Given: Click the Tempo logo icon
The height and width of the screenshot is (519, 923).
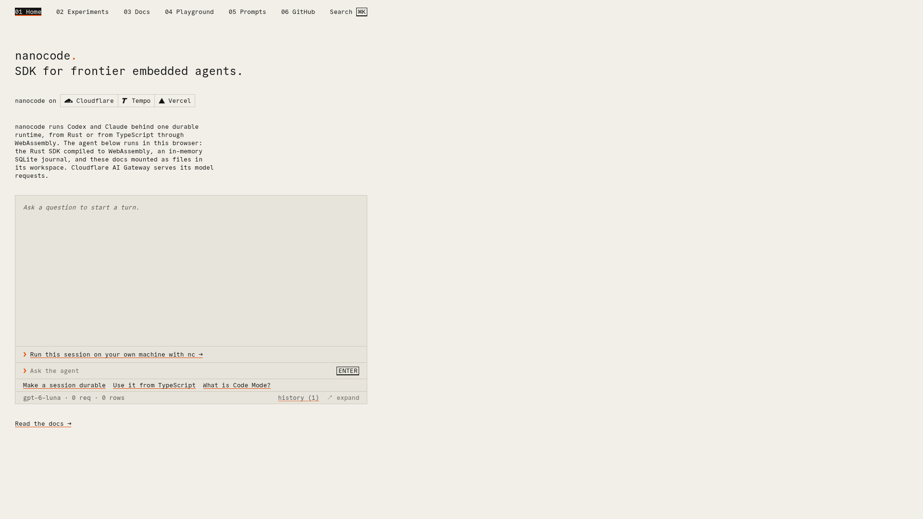Looking at the screenshot, I should (125, 100).
